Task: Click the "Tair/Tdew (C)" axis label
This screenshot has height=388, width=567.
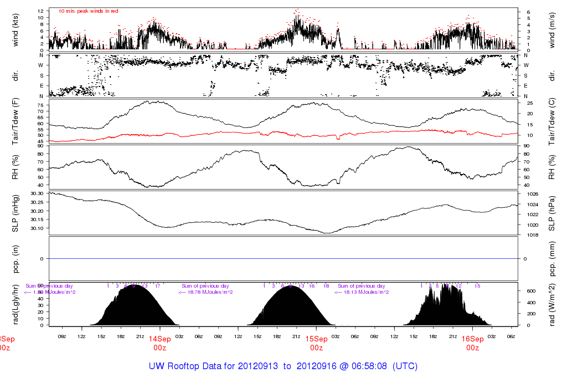Action: [551, 121]
